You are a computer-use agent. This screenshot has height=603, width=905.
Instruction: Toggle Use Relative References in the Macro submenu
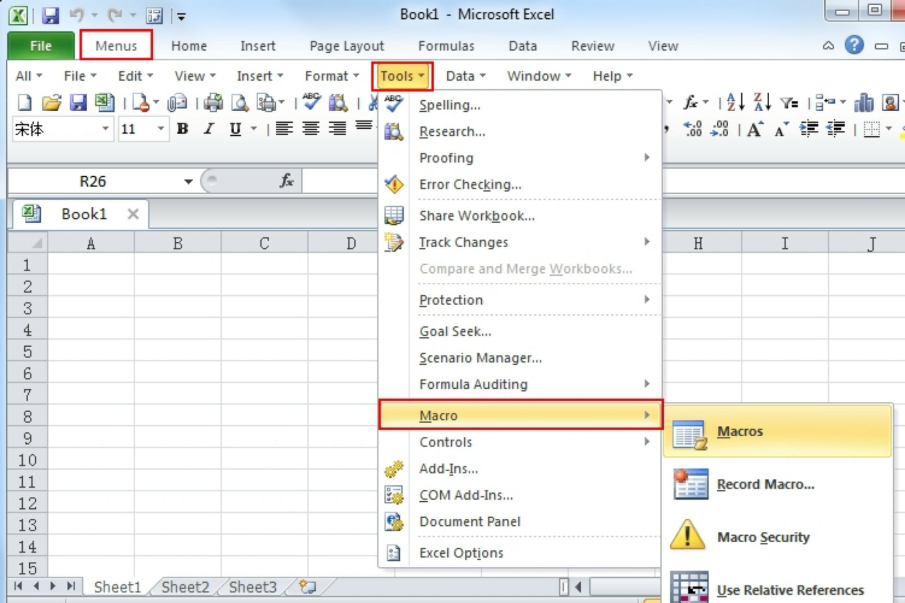(x=778, y=587)
